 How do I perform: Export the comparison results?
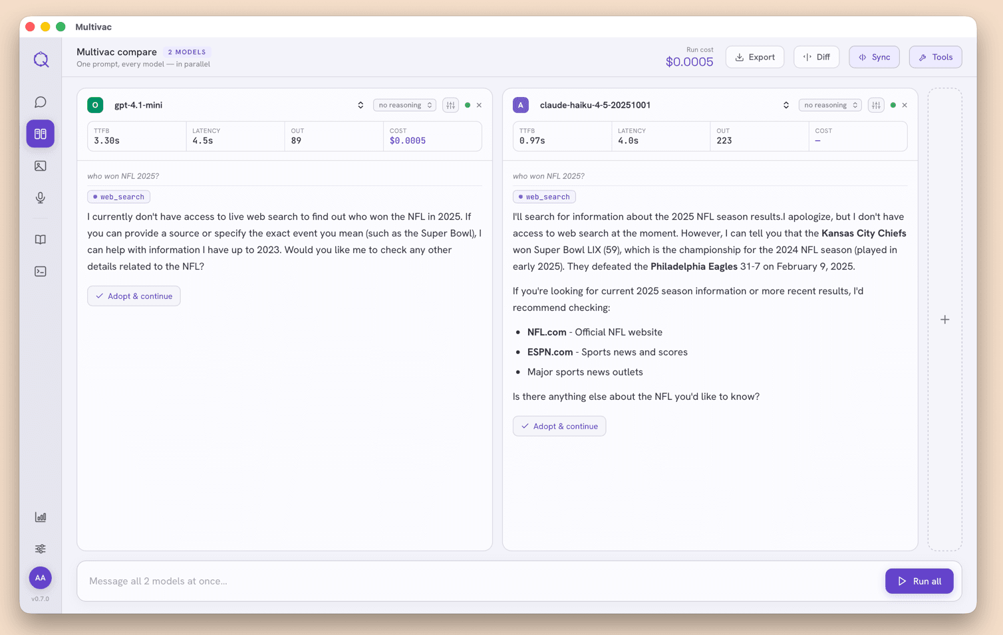tap(755, 57)
